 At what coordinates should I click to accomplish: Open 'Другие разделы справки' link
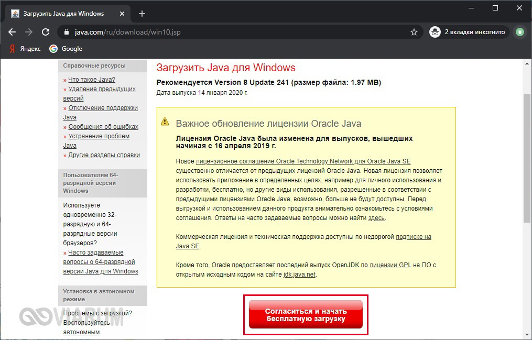tap(104, 155)
